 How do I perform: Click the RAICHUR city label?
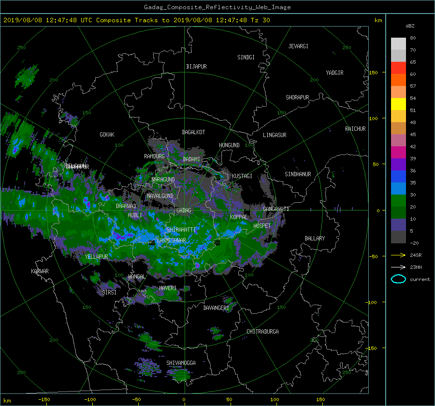(x=355, y=129)
